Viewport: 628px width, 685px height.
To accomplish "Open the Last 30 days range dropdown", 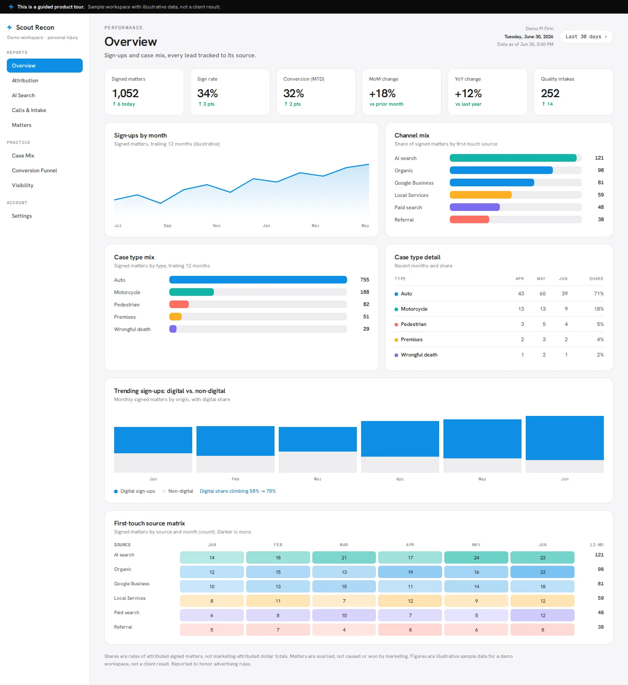I will click(586, 36).
